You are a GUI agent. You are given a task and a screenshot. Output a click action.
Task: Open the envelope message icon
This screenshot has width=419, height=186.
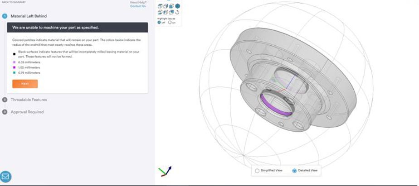(x=6, y=176)
